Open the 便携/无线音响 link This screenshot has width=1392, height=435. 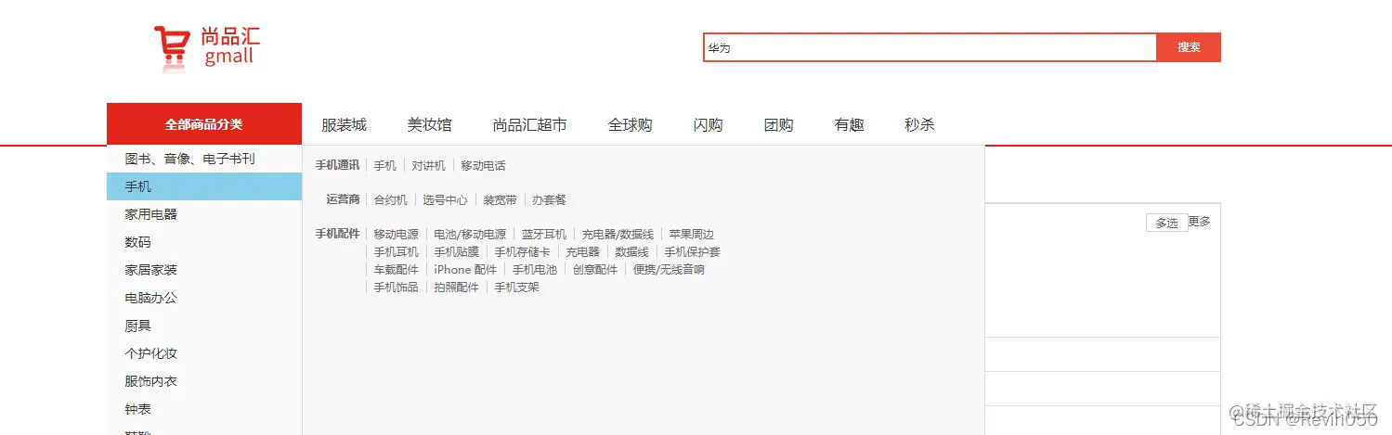(x=669, y=269)
